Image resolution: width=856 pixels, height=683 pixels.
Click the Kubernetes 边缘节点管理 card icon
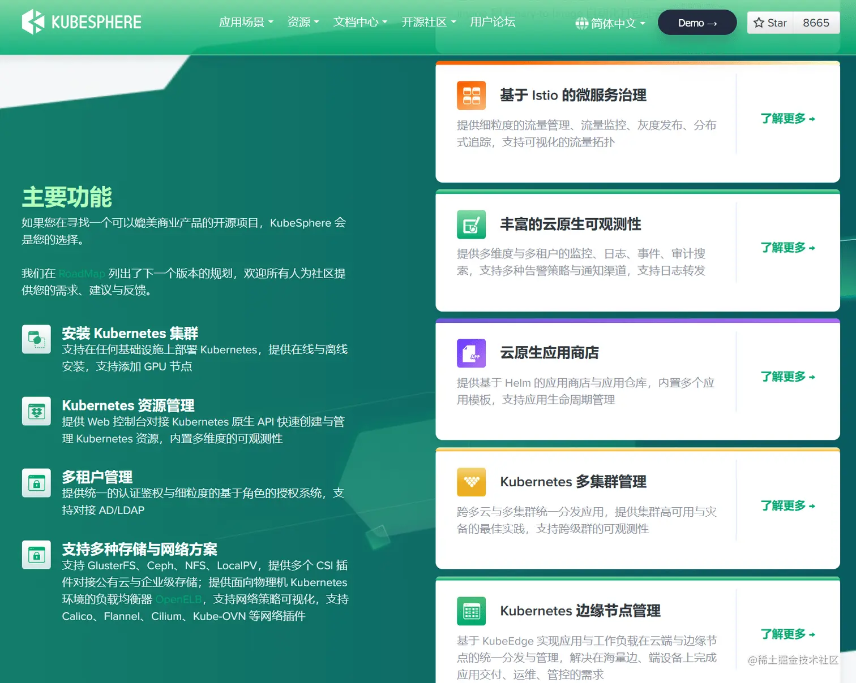pyautogui.click(x=471, y=611)
